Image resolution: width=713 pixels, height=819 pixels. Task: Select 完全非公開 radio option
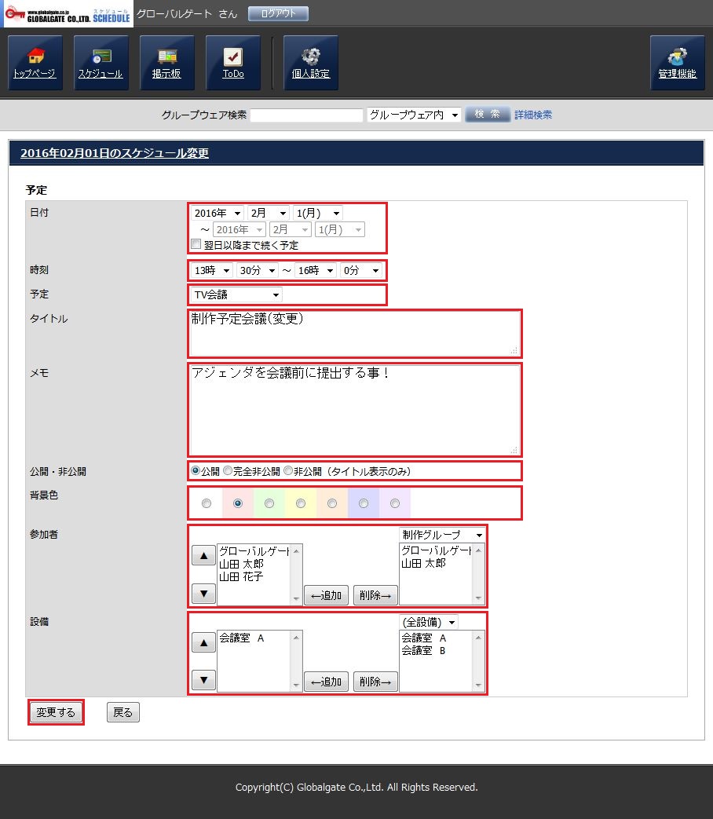[x=228, y=471]
